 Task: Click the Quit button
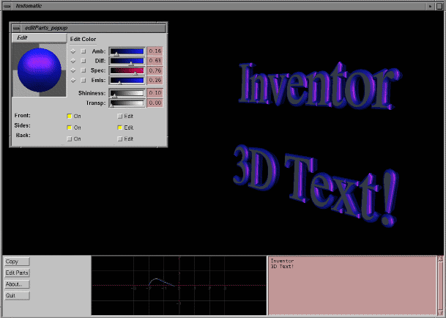pos(17,295)
